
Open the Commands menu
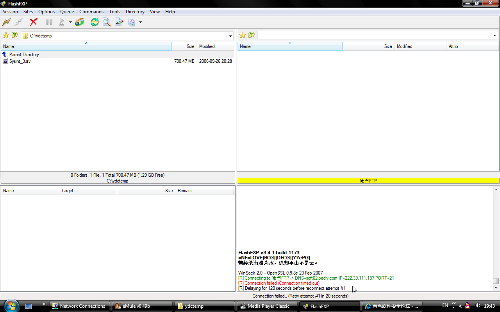tap(91, 12)
